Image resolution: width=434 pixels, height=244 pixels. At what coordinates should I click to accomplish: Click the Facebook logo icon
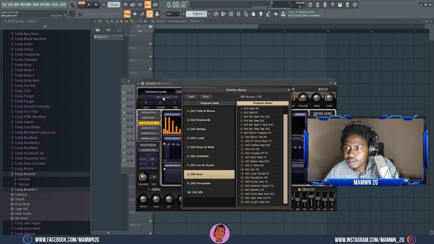27,239
